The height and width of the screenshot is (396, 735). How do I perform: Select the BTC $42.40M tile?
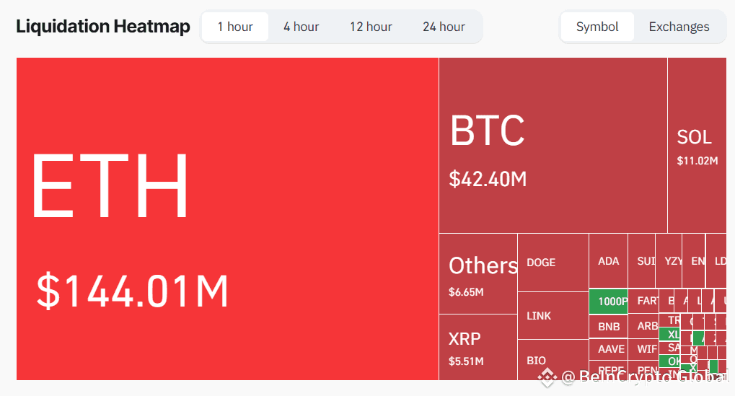[553, 145]
